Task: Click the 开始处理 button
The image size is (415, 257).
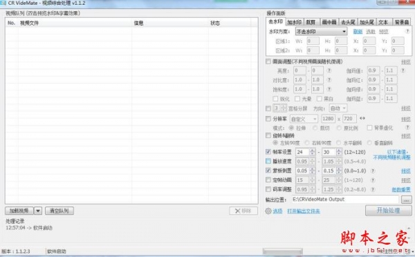Action: (388, 211)
